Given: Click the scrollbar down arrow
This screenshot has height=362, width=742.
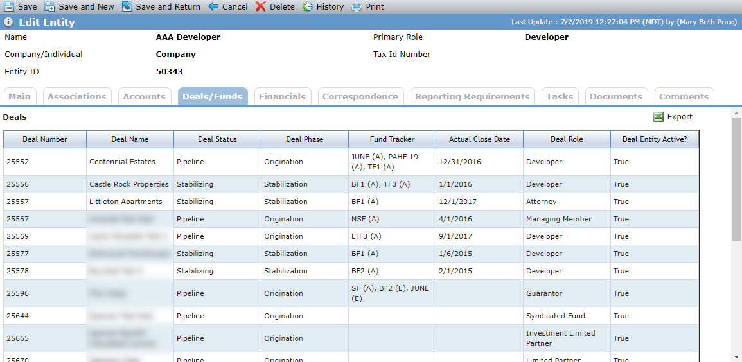Looking at the screenshot, I should [x=738, y=358].
